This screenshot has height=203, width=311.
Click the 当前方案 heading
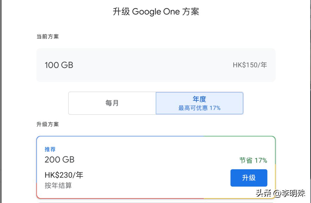point(48,36)
